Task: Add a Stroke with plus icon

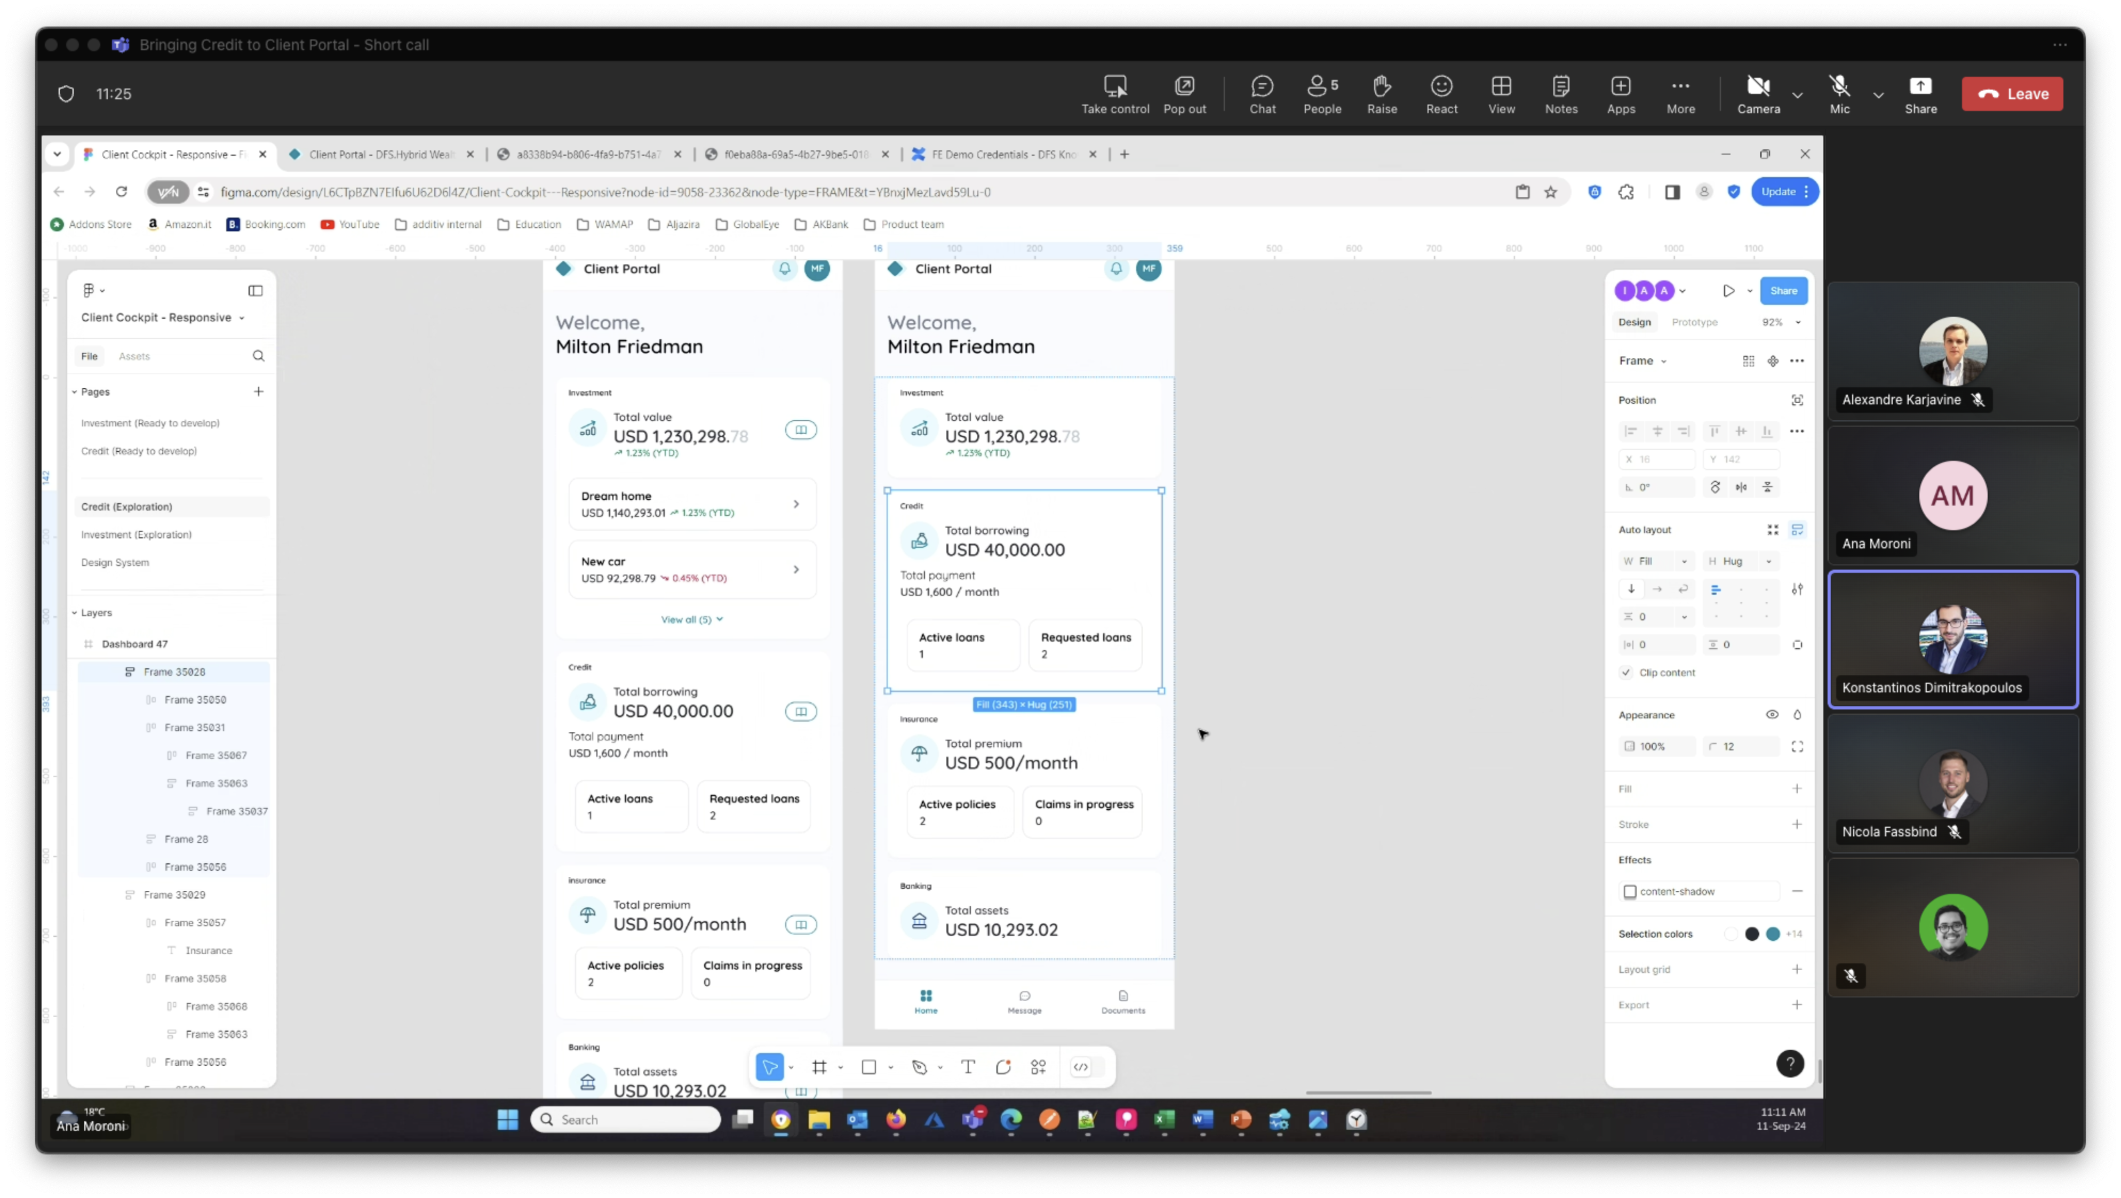Action: point(1797,824)
